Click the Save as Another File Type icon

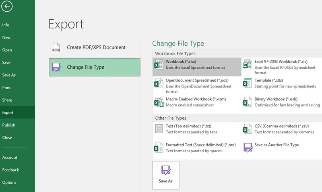(x=248, y=147)
